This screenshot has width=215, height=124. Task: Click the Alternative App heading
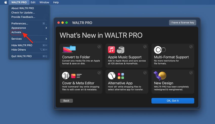(x=120, y=83)
